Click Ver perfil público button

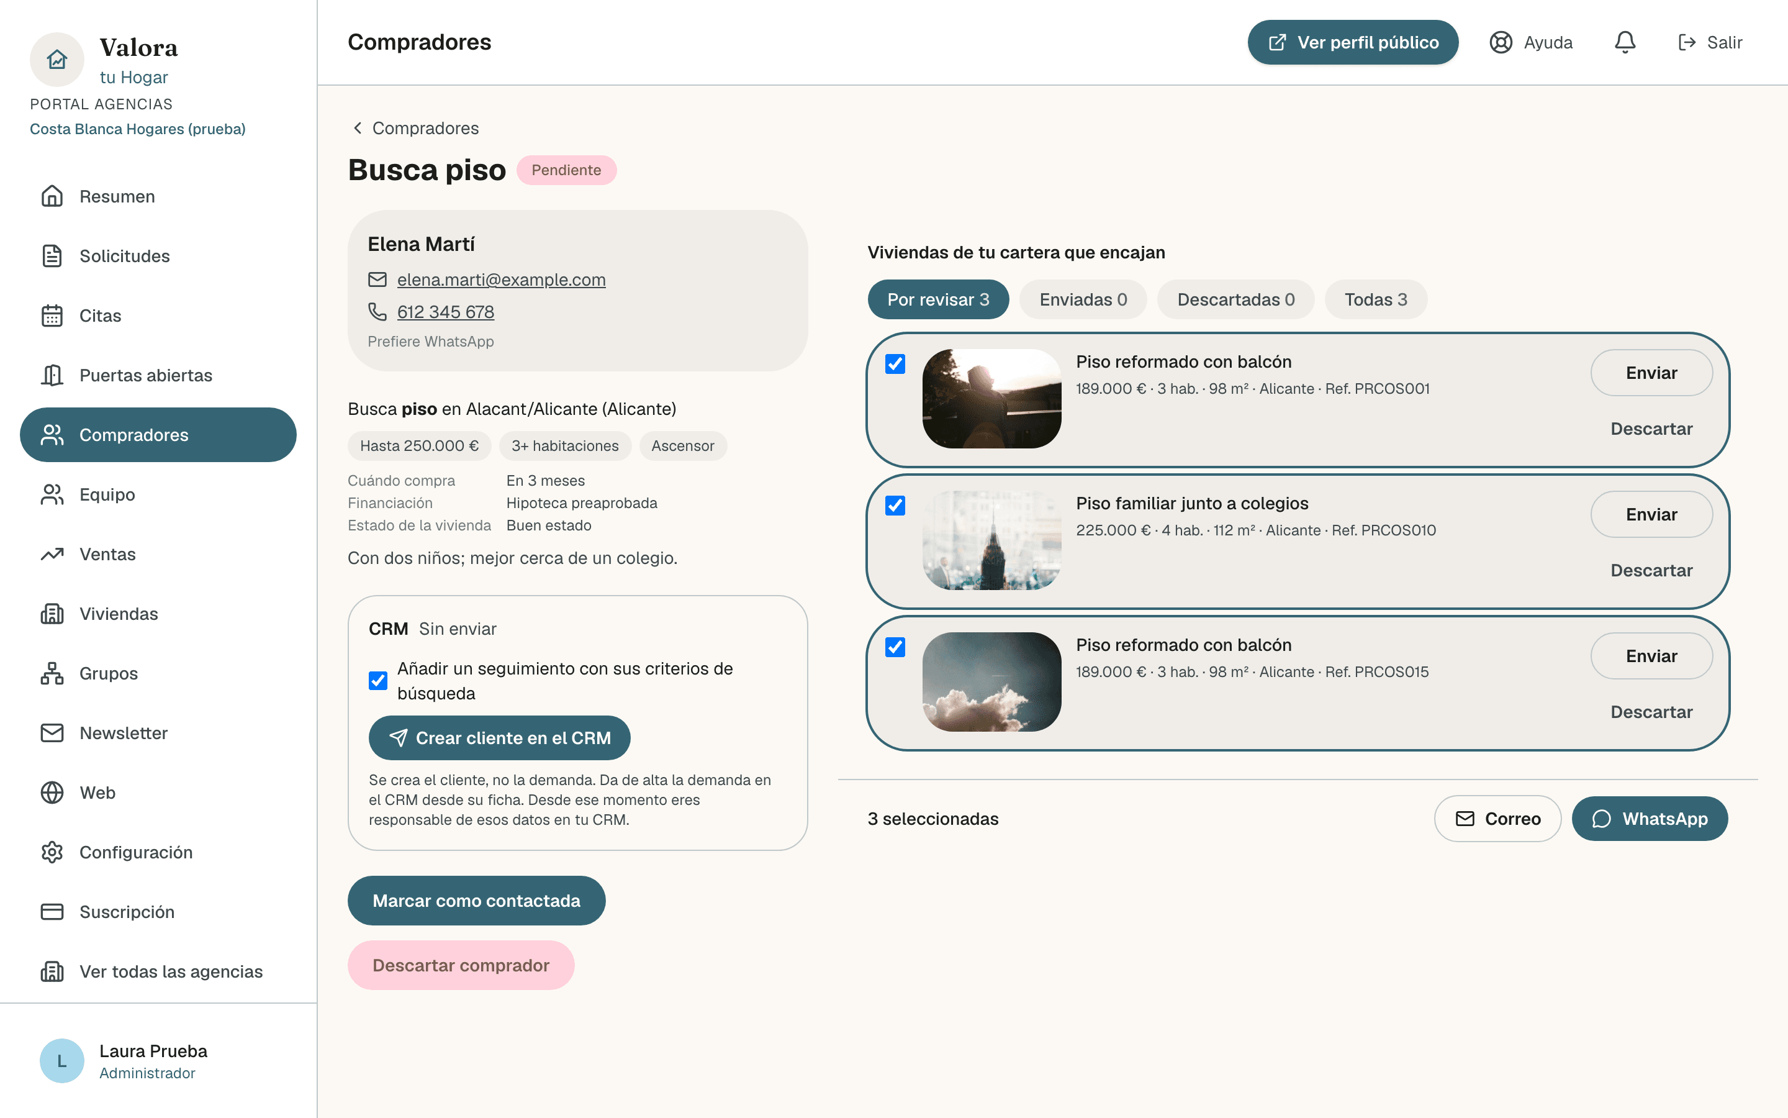(1352, 42)
